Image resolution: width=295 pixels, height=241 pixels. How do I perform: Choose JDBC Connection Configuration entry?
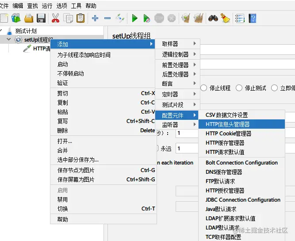click(242, 199)
